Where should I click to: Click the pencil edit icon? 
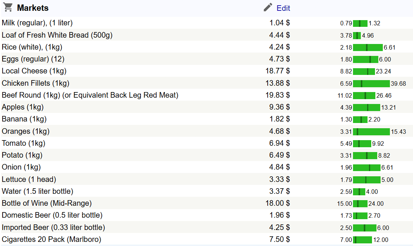268,7
